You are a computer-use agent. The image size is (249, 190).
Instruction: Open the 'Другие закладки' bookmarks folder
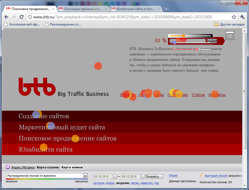(229, 24)
